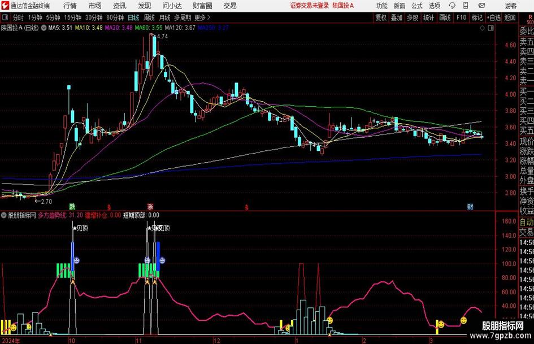Click the smiley face icon after January spike

point(329,320)
